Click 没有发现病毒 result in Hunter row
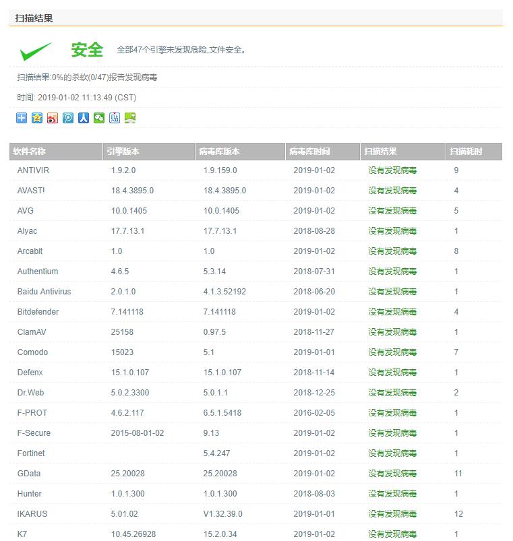Viewport: 513px width, 541px height. click(x=392, y=494)
